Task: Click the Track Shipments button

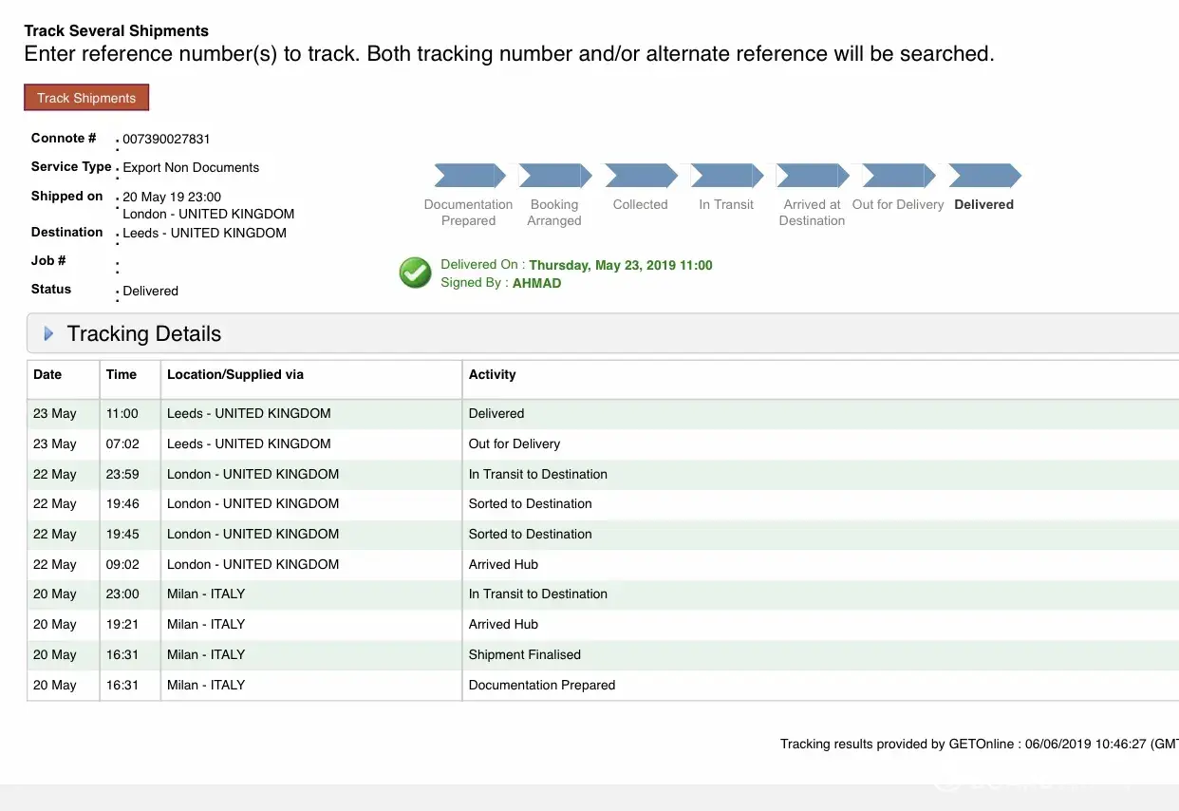Action: click(86, 98)
